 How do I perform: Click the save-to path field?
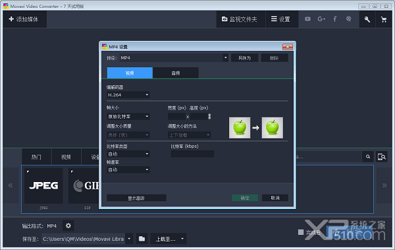click(83, 239)
